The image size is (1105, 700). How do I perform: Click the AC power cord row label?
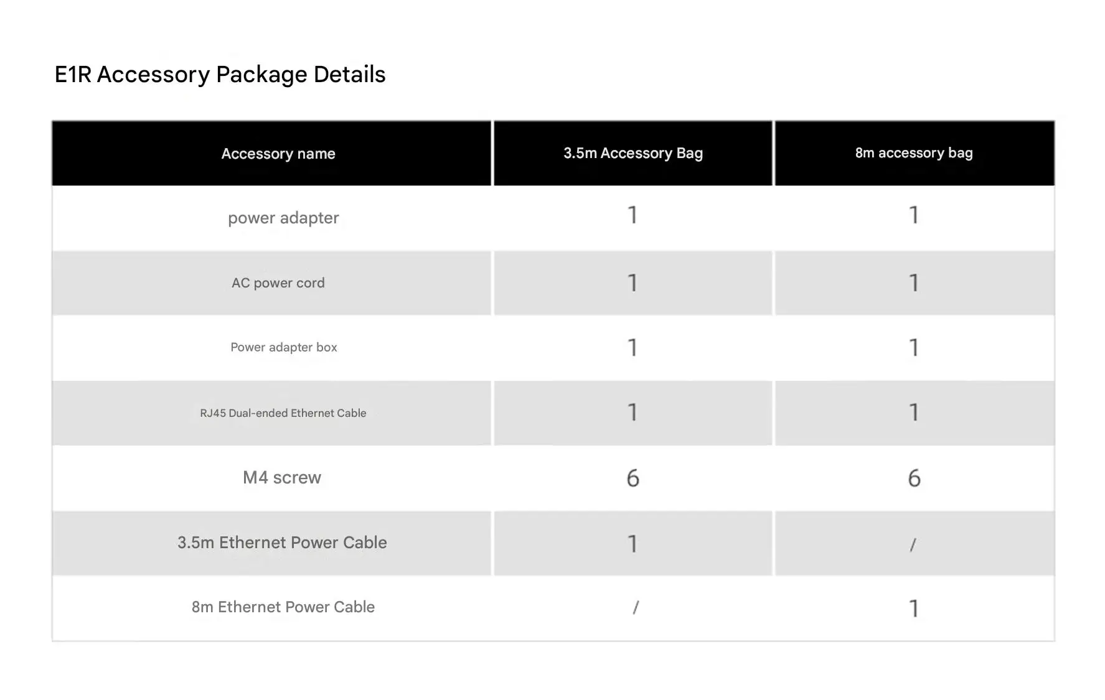click(x=278, y=282)
